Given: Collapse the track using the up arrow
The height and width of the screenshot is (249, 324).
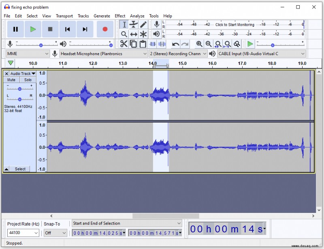Looking at the screenshot, I should (x=6, y=169).
